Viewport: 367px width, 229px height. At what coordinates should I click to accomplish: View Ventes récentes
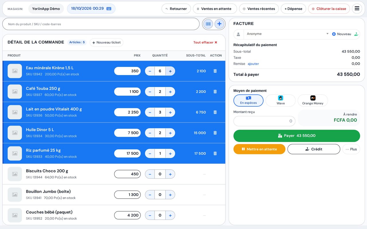click(259, 9)
